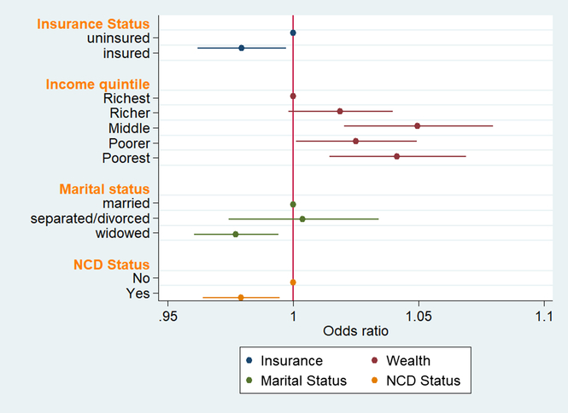Select the uninsured category label
This screenshot has height=413, width=568.
point(119,38)
